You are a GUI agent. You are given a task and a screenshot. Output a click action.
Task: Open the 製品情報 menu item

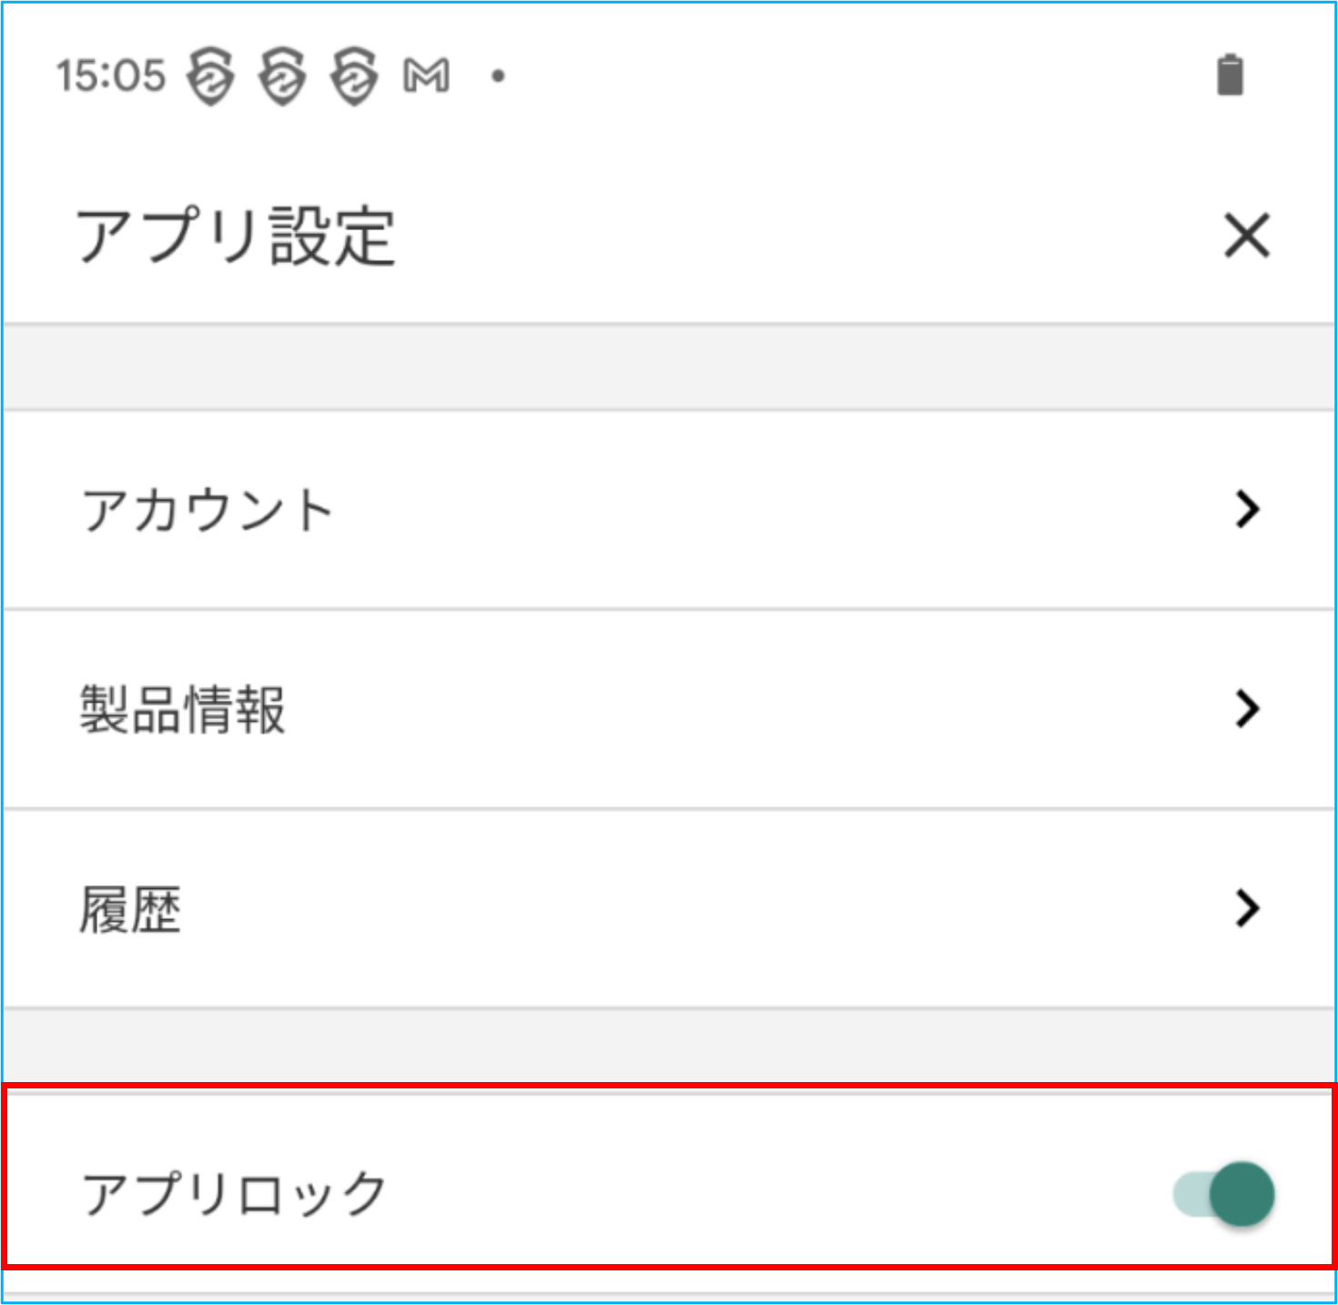(183, 709)
